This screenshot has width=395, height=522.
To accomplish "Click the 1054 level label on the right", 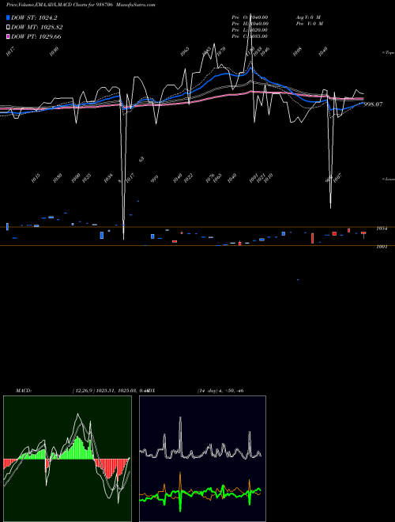I will click(x=382, y=229).
